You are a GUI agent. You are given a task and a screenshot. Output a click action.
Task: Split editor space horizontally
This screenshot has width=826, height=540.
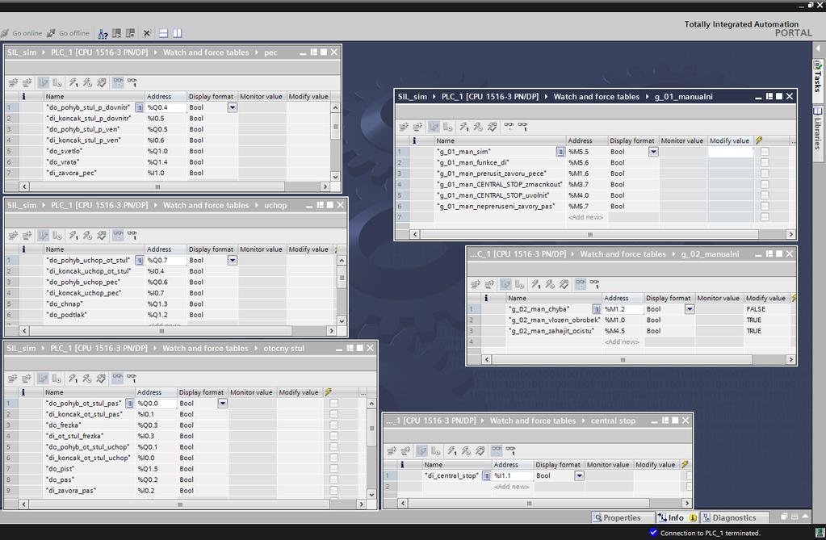point(163,33)
